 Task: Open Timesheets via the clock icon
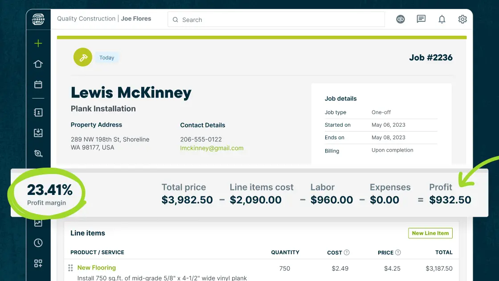38,243
